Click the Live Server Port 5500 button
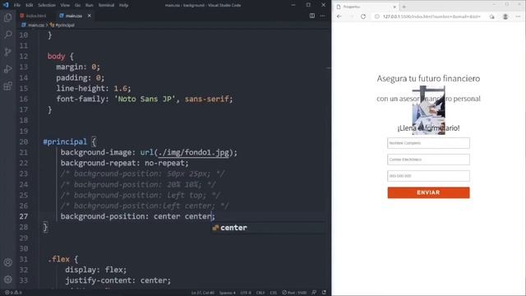Screen dimensions: 526x296 (x=294, y=293)
